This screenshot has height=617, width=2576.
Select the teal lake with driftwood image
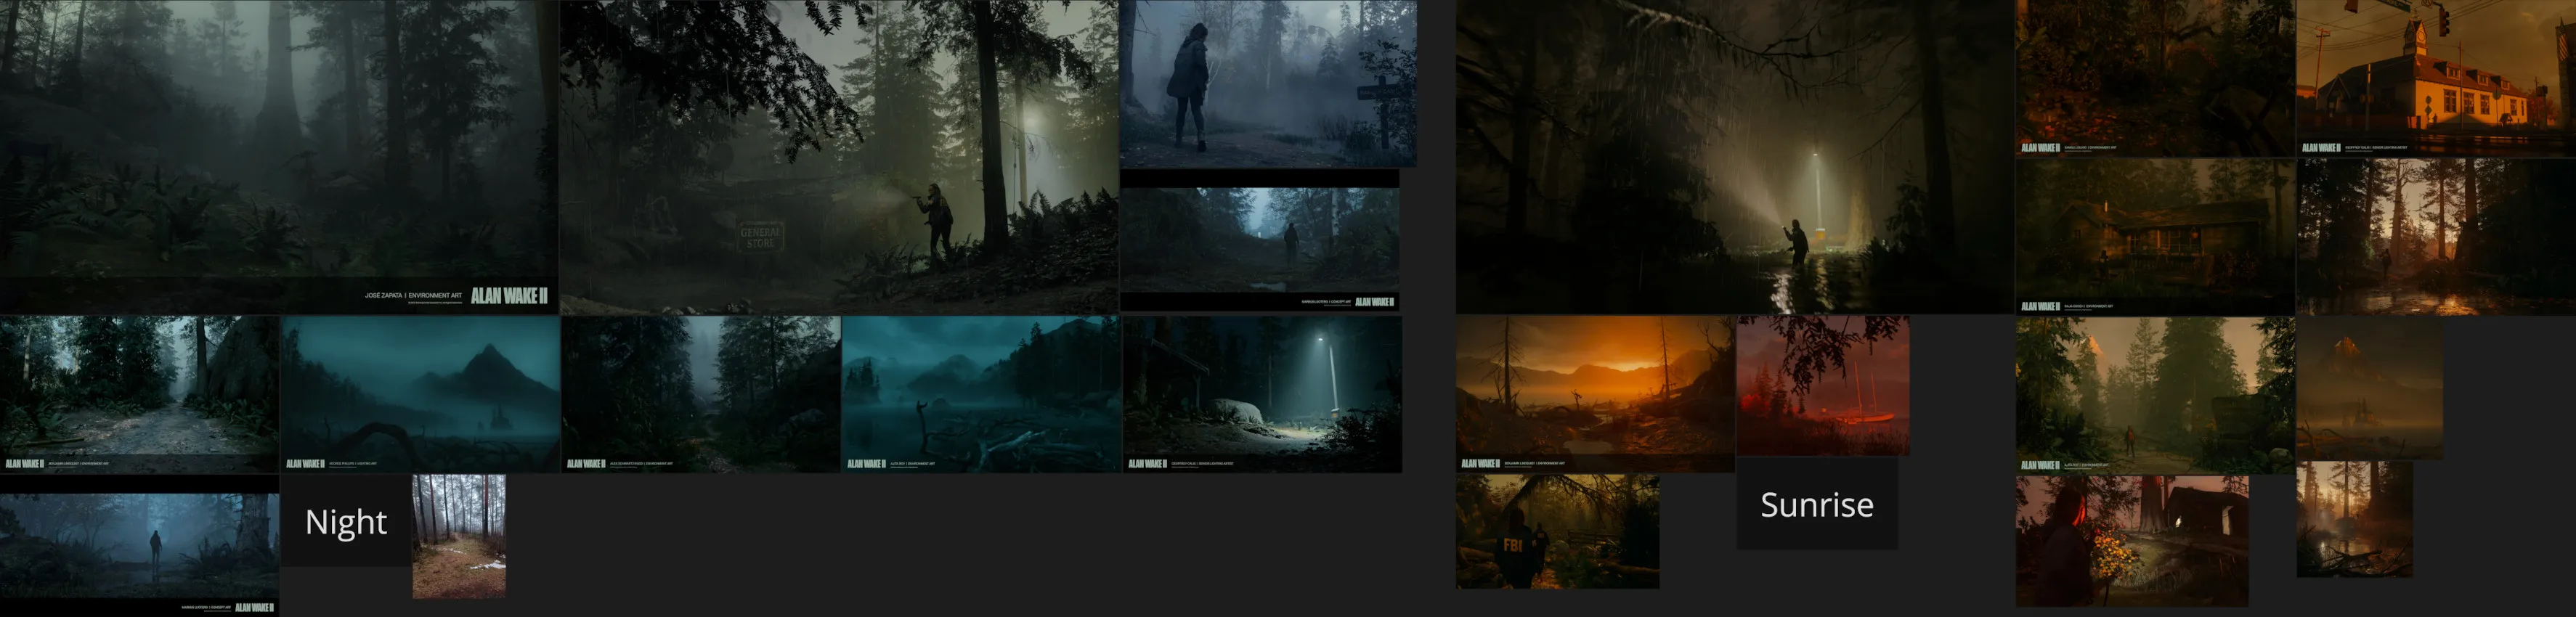click(981, 394)
